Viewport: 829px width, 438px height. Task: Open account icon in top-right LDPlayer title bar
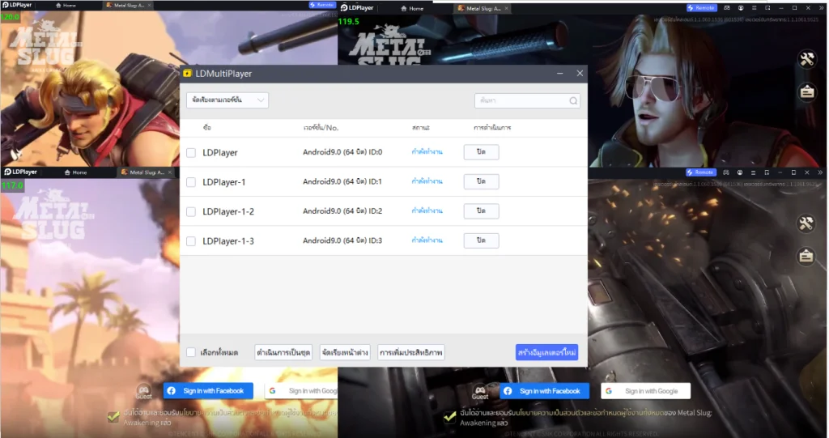coord(741,8)
